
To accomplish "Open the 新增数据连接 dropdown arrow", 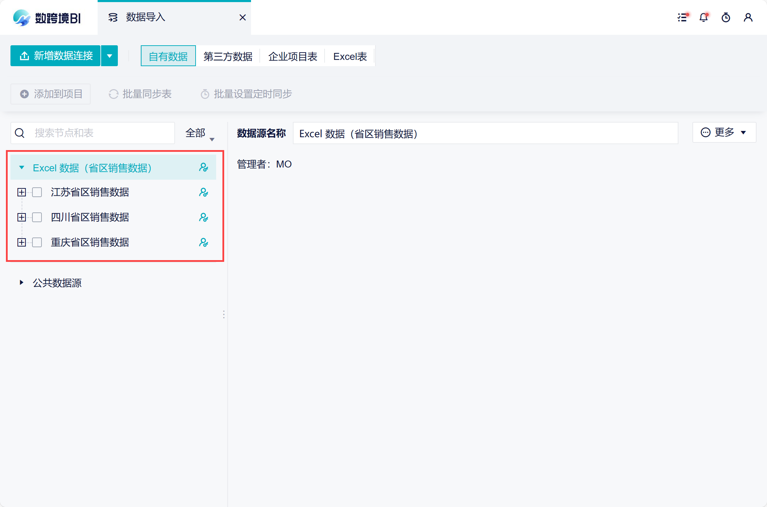I will (x=109, y=56).
